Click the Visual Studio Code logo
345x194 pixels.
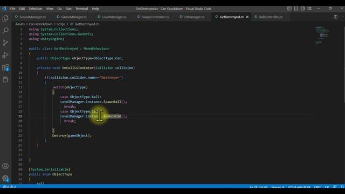click(4, 9)
